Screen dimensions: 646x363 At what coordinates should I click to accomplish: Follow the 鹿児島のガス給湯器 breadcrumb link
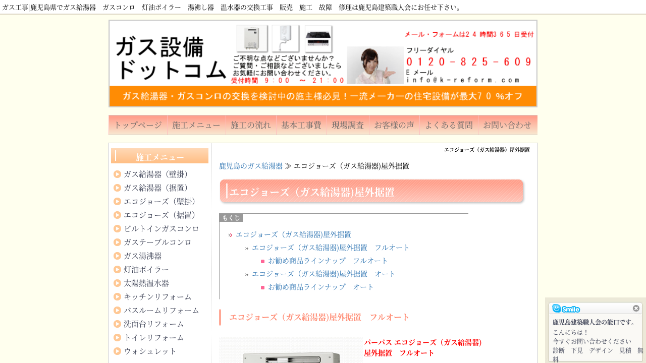(251, 166)
